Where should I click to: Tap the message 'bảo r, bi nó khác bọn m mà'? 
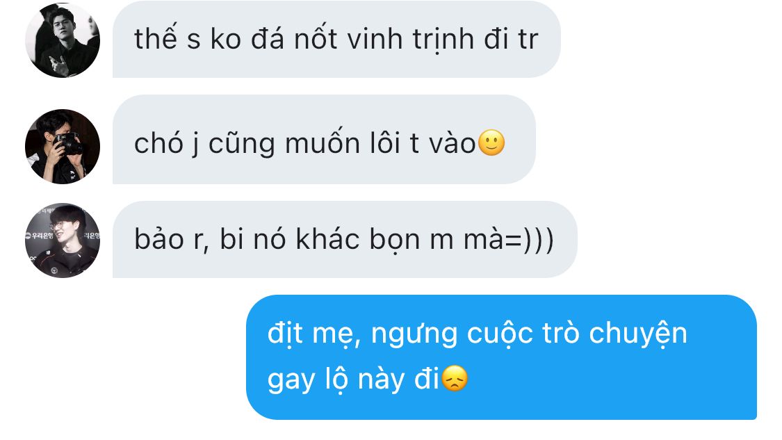(x=345, y=239)
